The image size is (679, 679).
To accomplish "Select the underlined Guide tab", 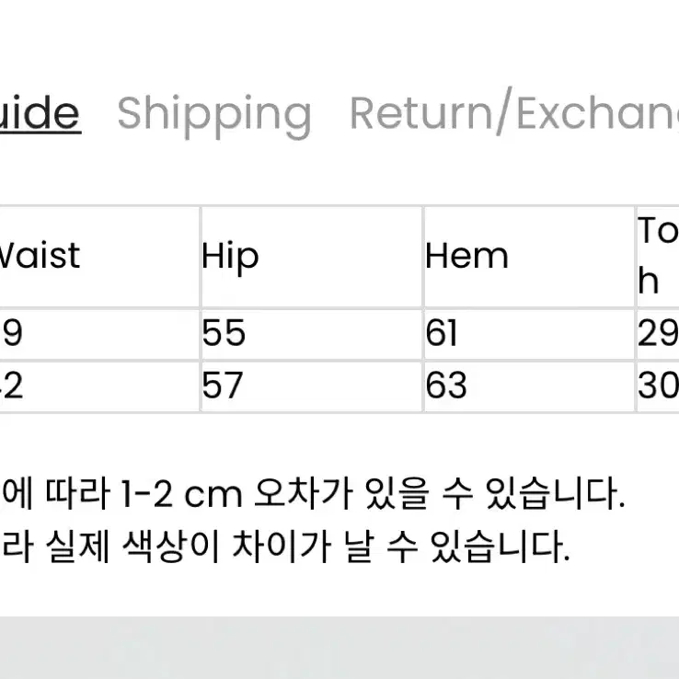I will [40, 113].
